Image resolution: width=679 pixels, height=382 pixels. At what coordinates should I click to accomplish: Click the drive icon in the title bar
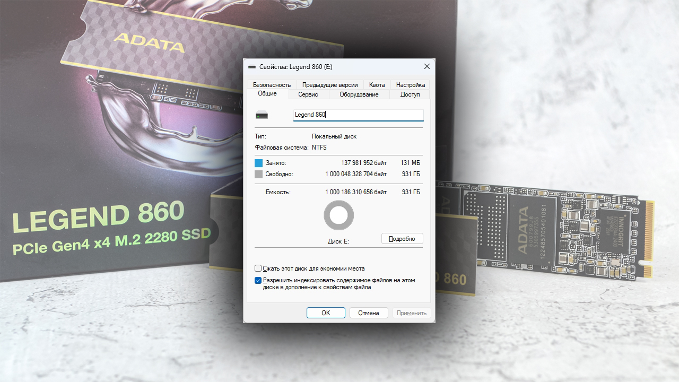click(252, 67)
